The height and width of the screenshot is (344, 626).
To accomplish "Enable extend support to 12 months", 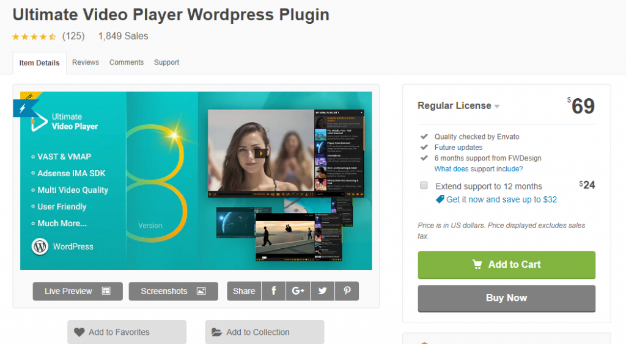I will pos(424,185).
